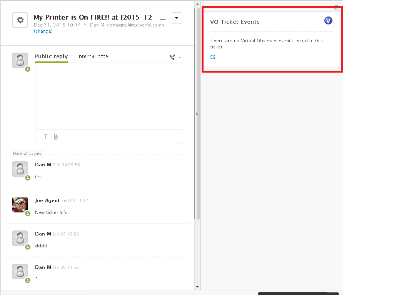Click the conversation pane vertical scrollbar thumb
This screenshot has width=394, height=295.
pos(197,113)
